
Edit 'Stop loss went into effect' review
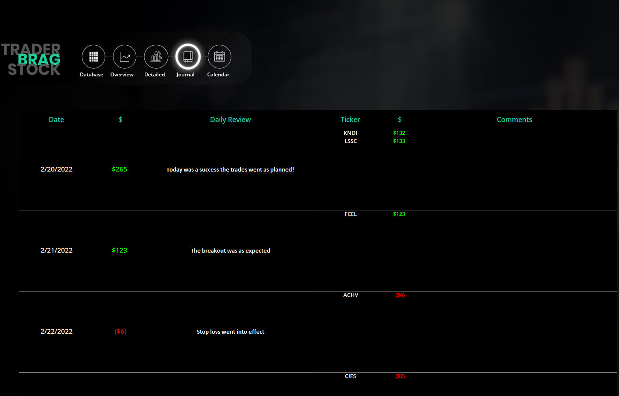coord(230,332)
